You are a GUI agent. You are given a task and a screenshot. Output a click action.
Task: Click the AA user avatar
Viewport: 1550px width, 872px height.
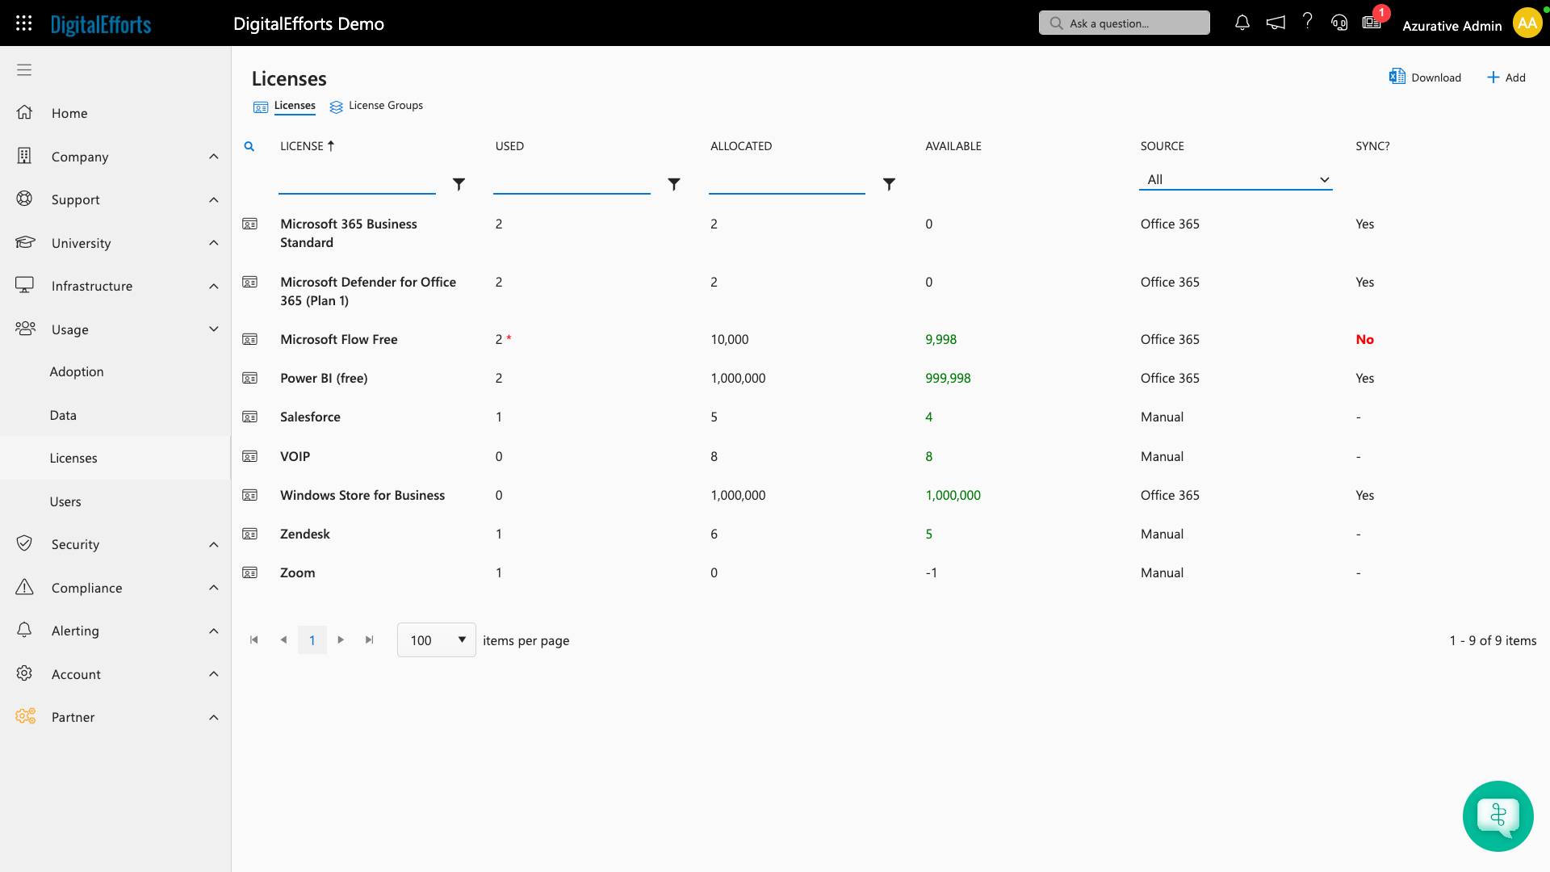[1527, 23]
